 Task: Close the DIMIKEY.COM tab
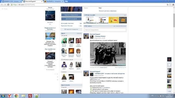[21, 1]
